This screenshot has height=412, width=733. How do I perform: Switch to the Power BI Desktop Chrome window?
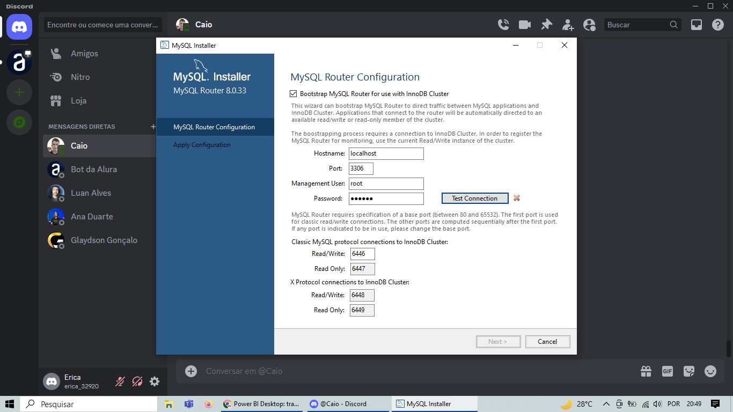click(x=263, y=404)
